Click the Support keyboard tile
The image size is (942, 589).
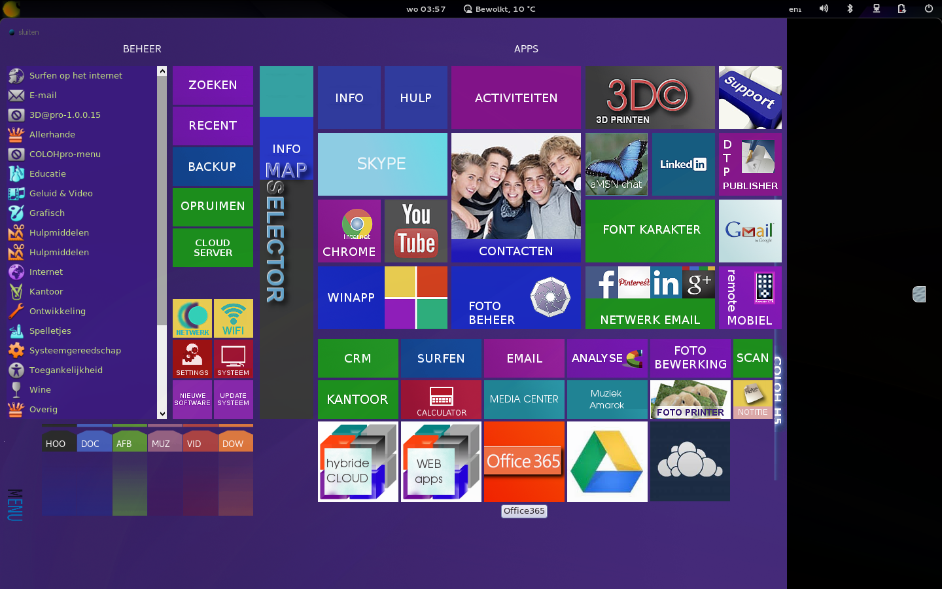750,98
